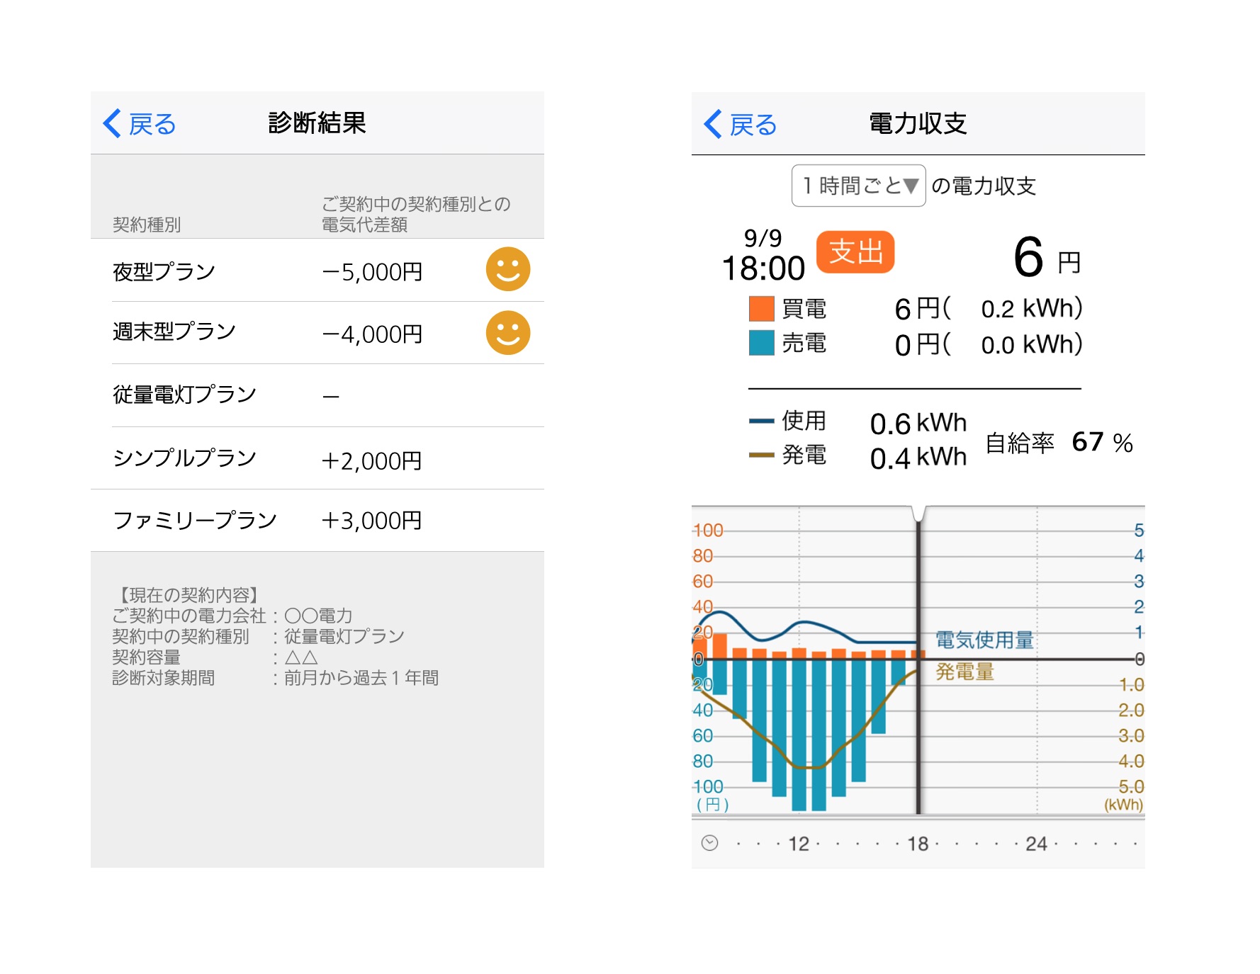
Task: Choose the ファミリープラン row
Action: click(317, 521)
